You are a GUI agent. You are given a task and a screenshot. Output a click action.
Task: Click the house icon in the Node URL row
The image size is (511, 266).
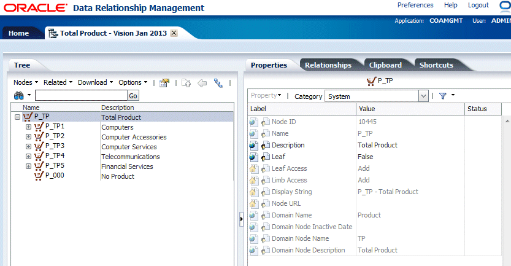[253, 204]
